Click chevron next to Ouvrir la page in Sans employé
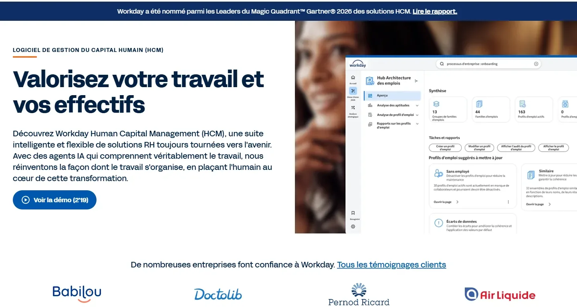This screenshot has height=307, width=577. [458, 202]
